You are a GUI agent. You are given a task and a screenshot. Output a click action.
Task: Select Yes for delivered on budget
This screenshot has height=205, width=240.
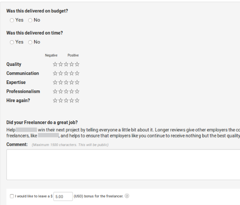pyautogui.click(x=12, y=20)
